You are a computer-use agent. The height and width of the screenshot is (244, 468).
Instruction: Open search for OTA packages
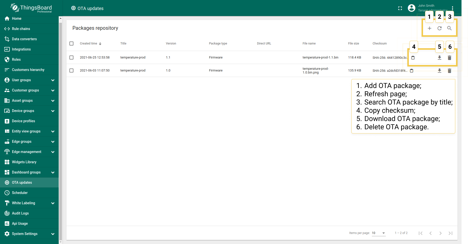point(449,28)
